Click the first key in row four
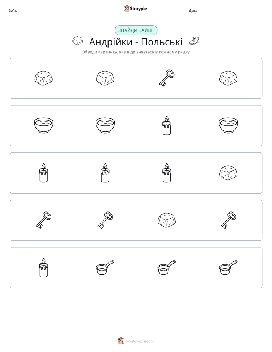Viewport: 272px width, 352px height. [x=43, y=220]
